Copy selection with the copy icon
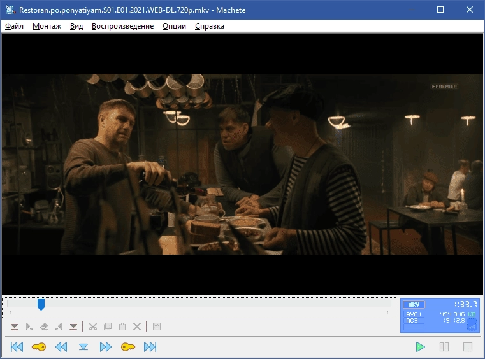This screenshot has height=359, width=485. point(108,327)
